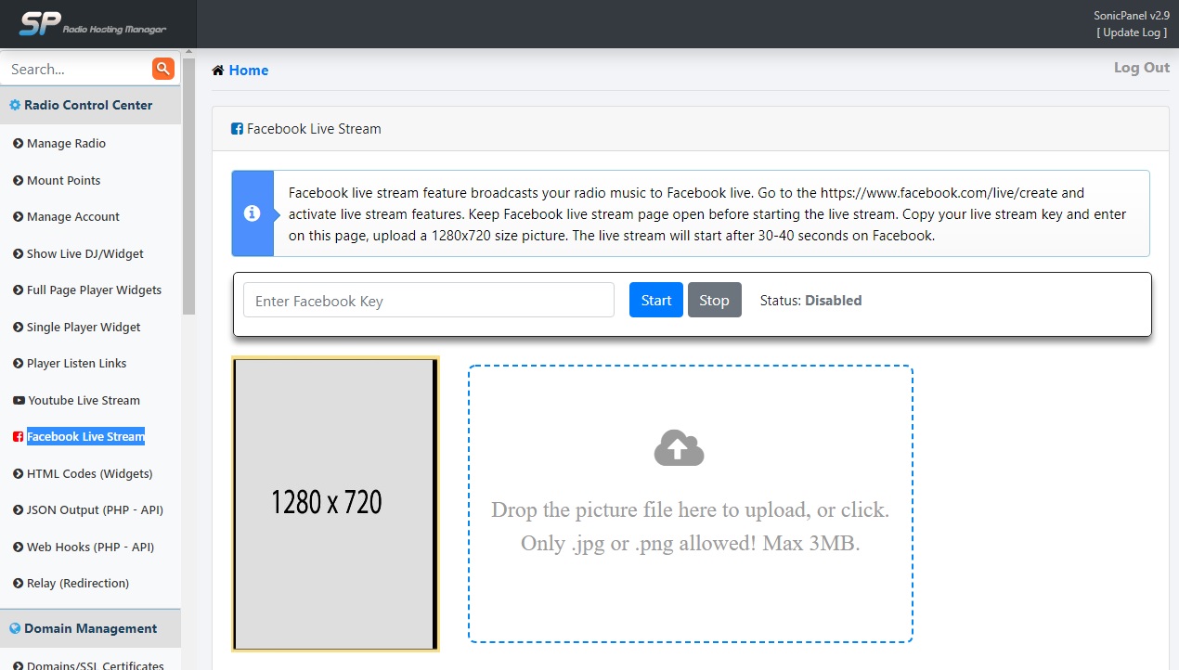
Task: Expand the Domain Management section header
Action: pyautogui.click(x=90, y=629)
